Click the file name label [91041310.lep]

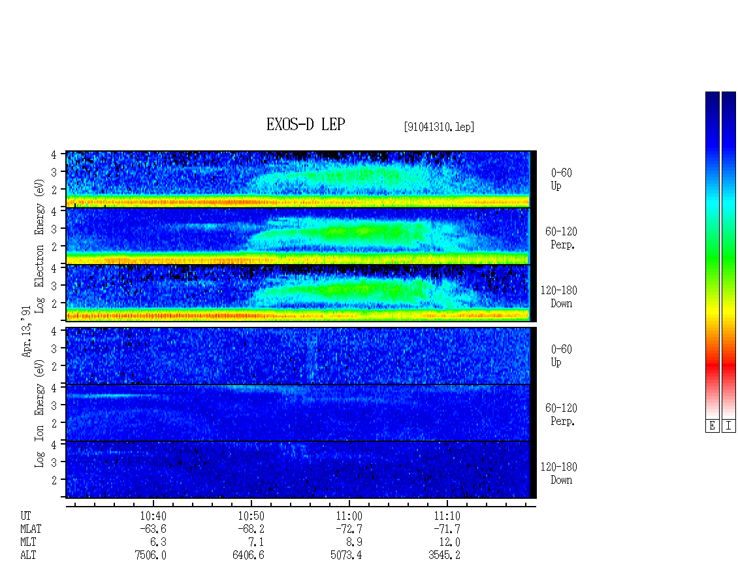coord(439,127)
